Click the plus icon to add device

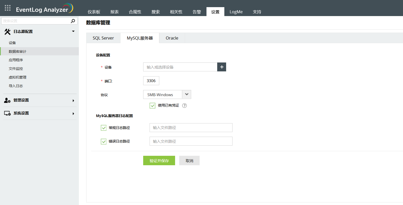[x=222, y=67]
